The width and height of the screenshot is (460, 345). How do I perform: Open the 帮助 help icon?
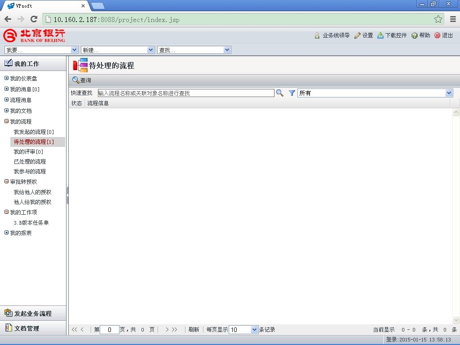pos(414,35)
